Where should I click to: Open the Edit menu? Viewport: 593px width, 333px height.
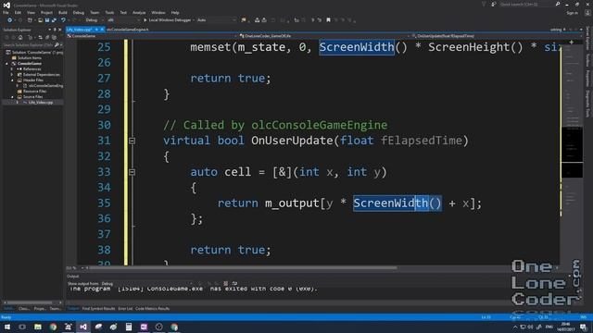18,12
